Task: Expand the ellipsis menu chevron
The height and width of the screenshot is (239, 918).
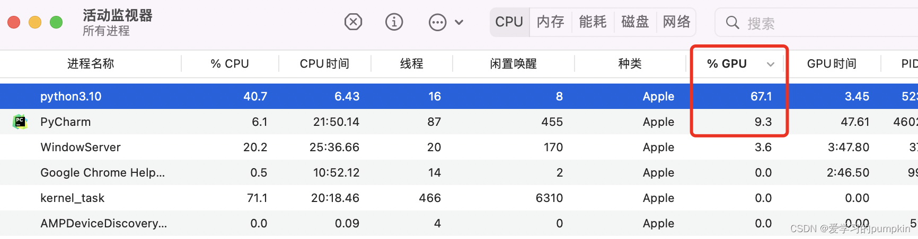Action: [x=459, y=22]
